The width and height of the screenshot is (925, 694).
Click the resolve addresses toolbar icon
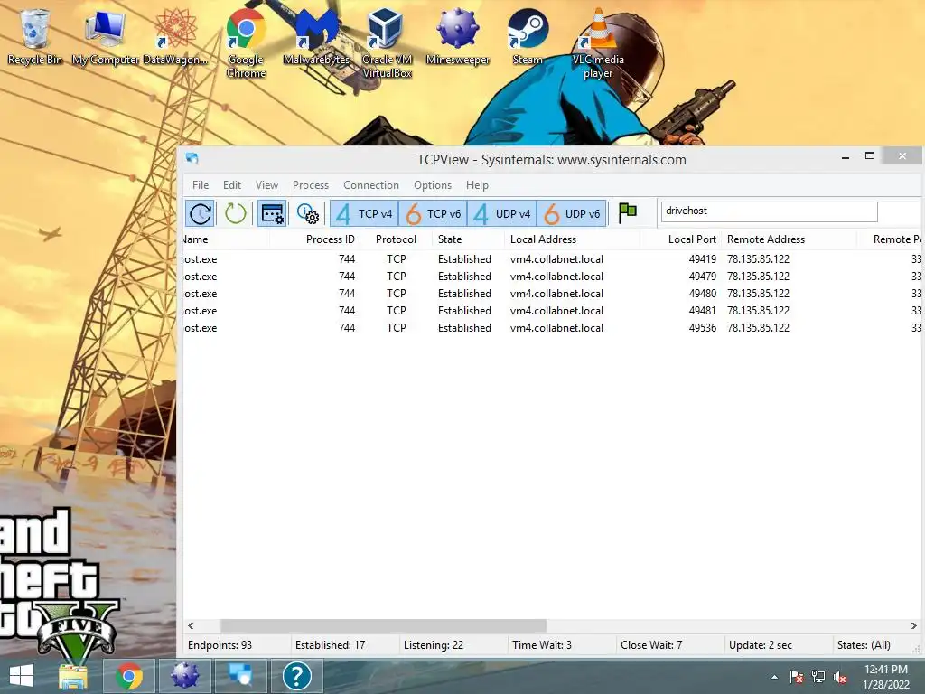click(x=272, y=213)
